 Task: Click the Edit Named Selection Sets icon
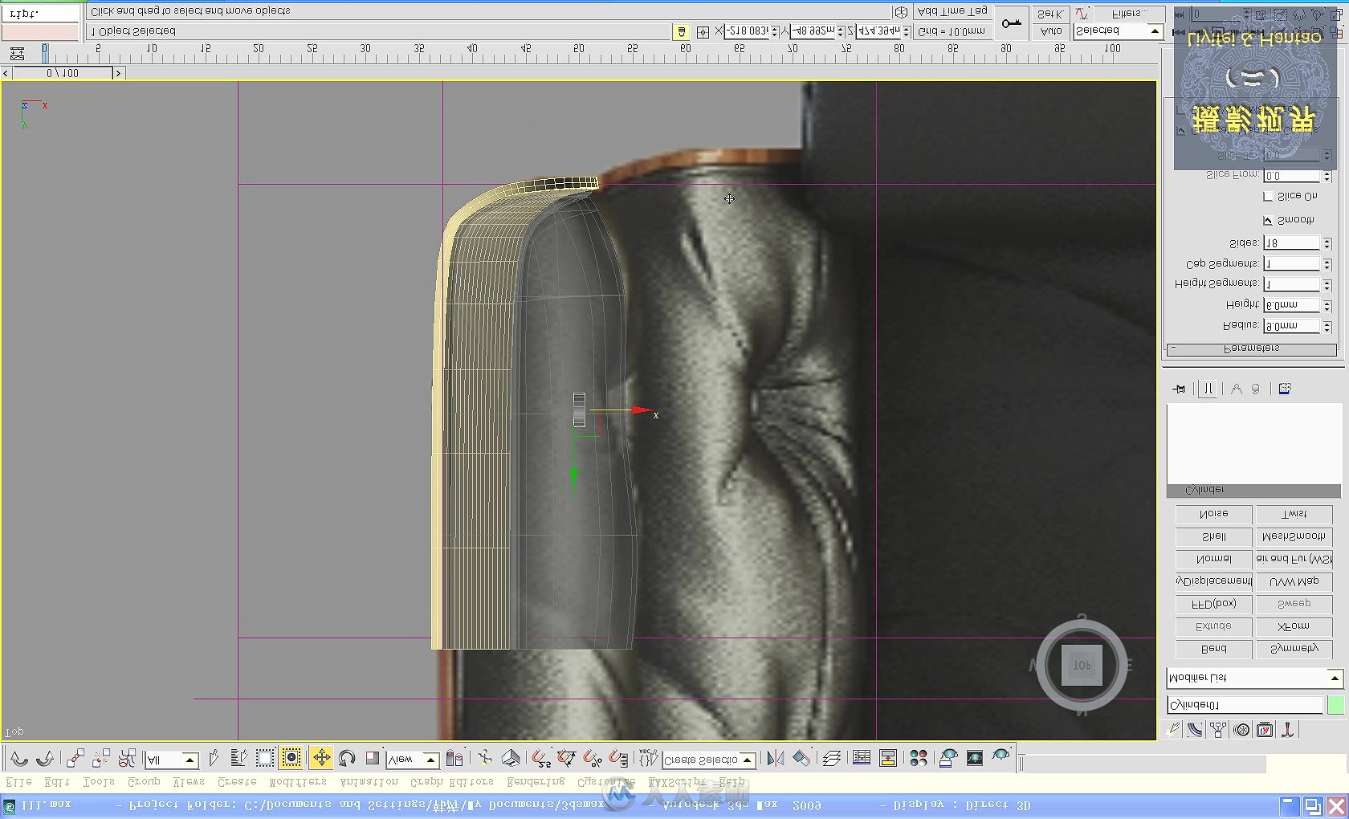647,759
